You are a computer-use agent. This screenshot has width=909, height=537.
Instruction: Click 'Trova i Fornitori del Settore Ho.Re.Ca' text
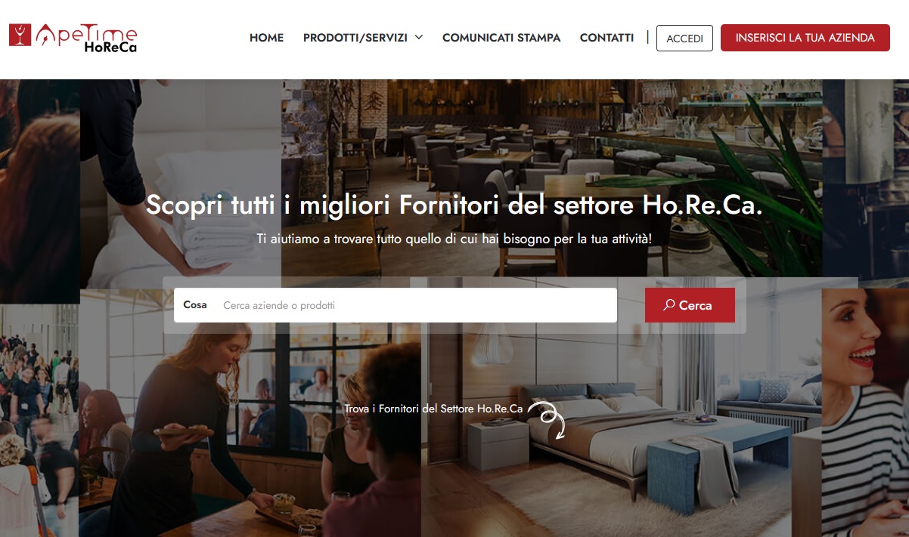pyautogui.click(x=433, y=409)
